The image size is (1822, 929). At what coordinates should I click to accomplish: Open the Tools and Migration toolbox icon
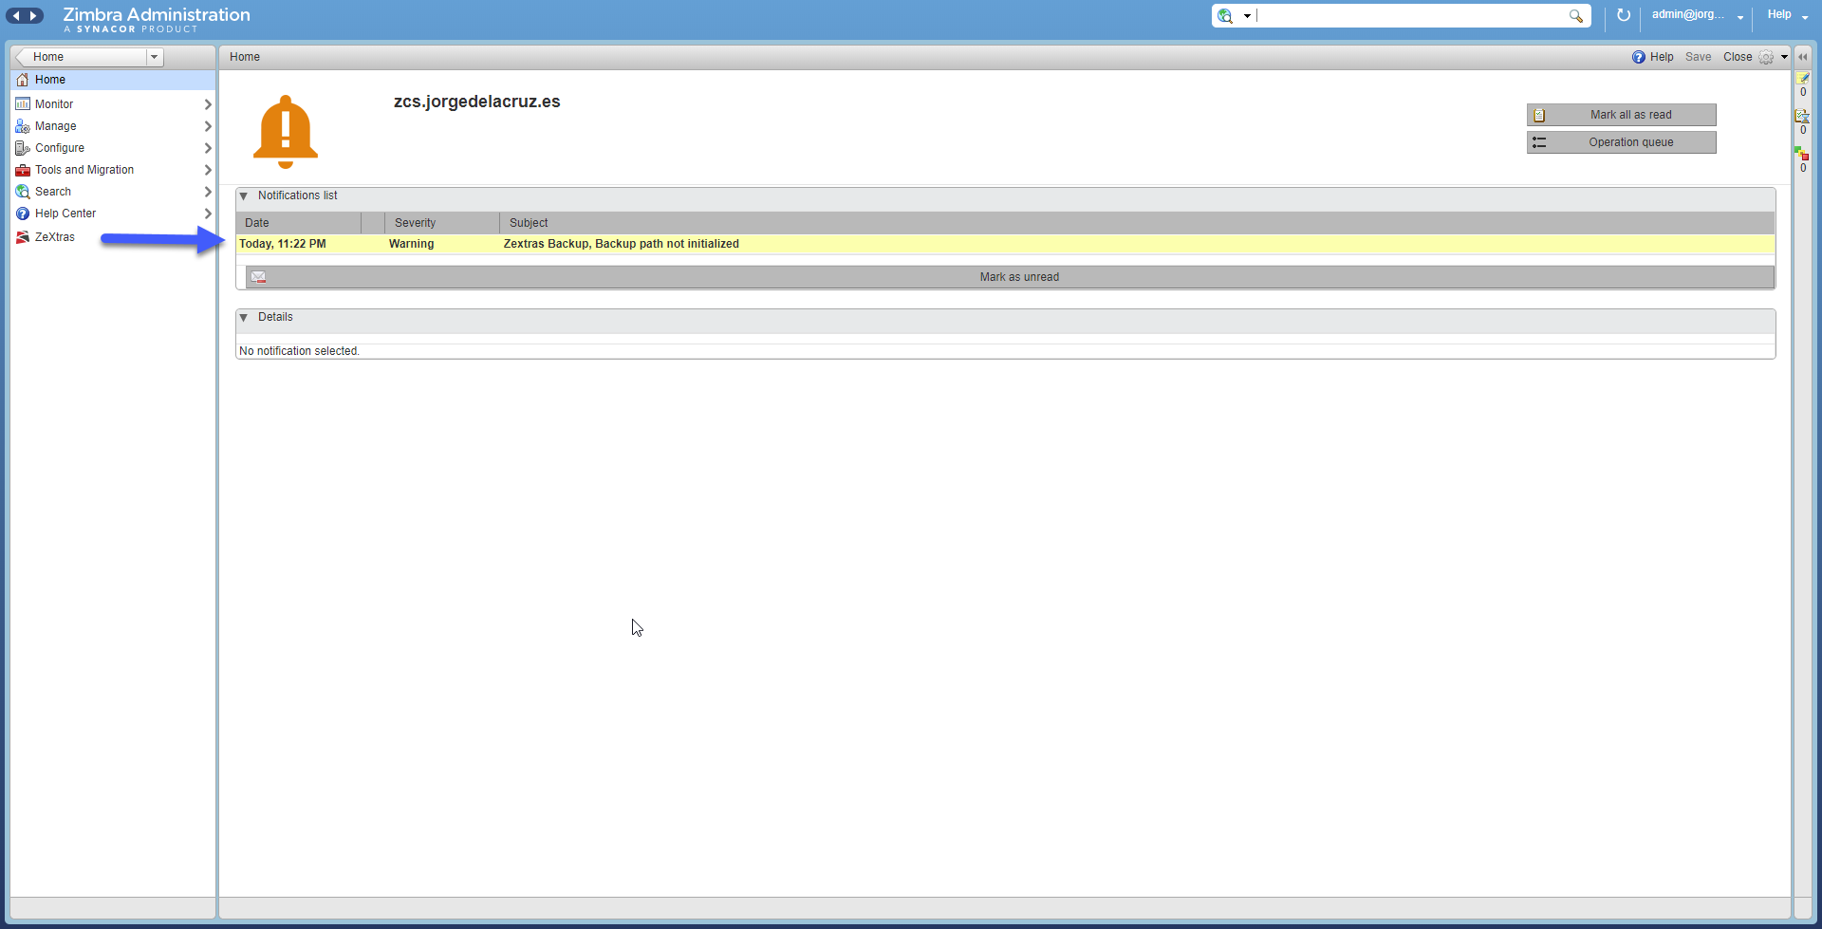tap(23, 170)
